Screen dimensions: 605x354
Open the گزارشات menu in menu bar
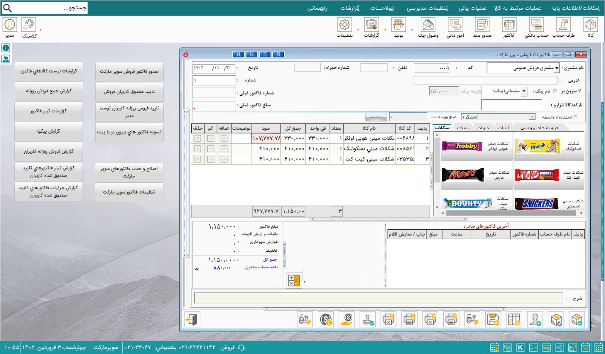point(350,8)
